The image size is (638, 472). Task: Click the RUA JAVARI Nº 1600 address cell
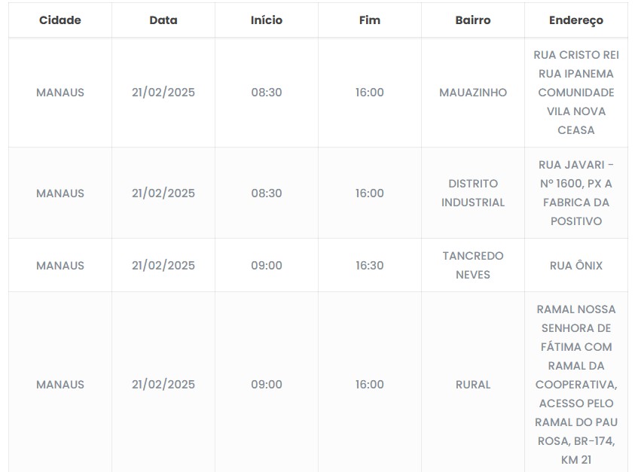(576, 193)
